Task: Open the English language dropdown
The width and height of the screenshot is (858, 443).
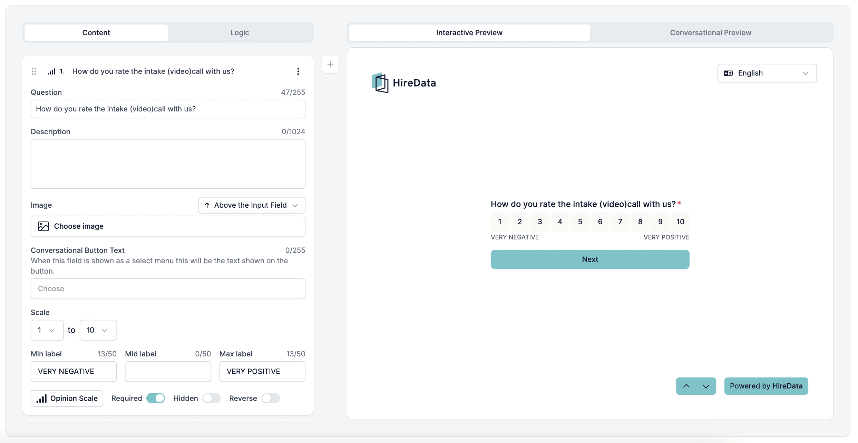Action: tap(767, 73)
